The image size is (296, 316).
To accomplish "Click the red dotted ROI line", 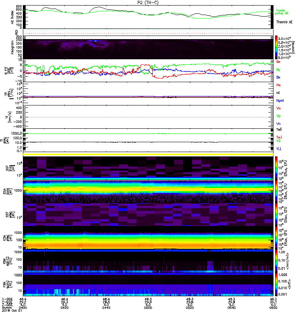I will pyautogui.click(x=148, y=34).
